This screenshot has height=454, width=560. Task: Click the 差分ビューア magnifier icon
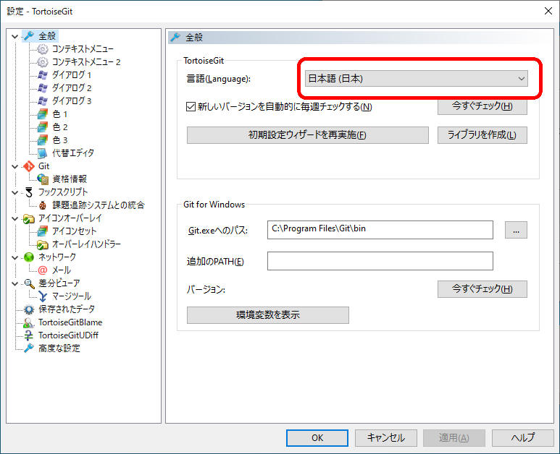coord(29,283)
